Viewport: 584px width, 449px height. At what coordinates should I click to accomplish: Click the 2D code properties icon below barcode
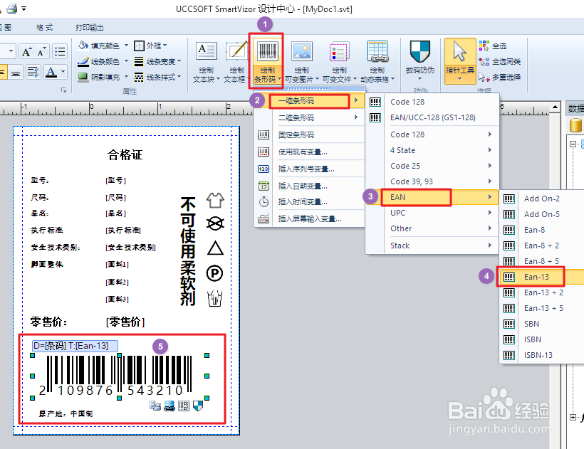click(x=184, y=406)
